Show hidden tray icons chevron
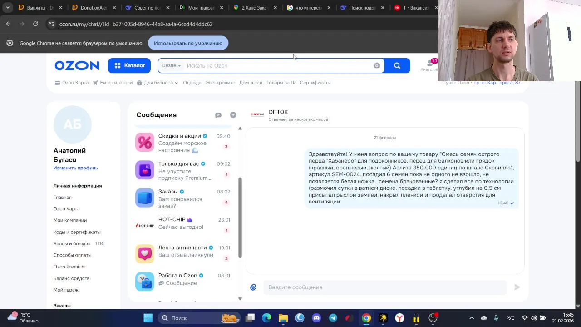The image size is (581, 327). (471, 318)
